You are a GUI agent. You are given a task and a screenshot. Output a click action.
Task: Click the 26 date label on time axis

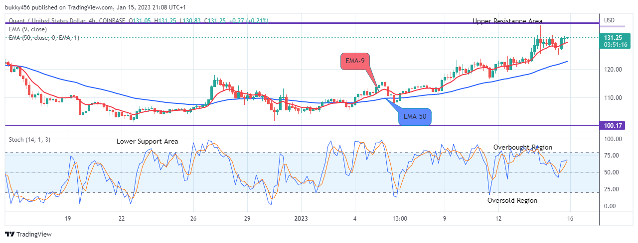pyautogui.click(x=194, y=218)
